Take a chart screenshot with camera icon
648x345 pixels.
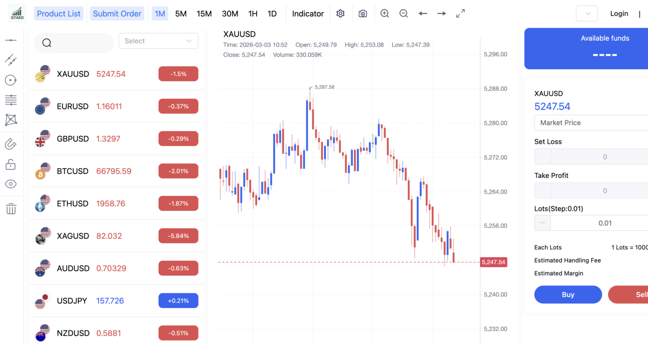point(362,13)
